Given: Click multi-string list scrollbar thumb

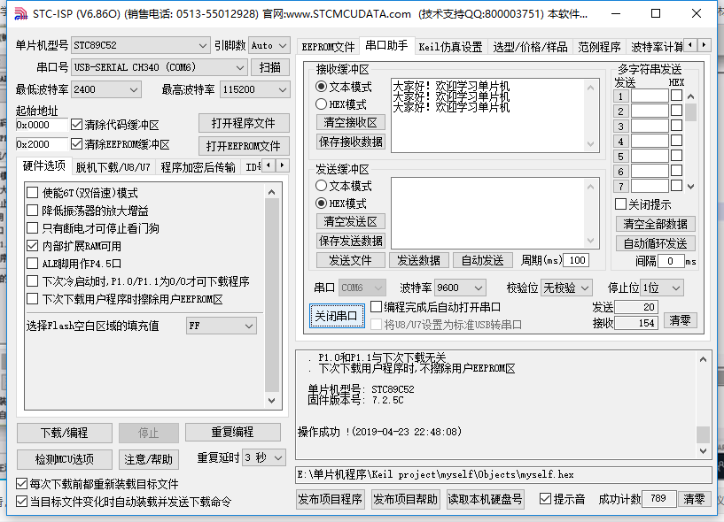Looking at the screenshot, I should (690, 112).
